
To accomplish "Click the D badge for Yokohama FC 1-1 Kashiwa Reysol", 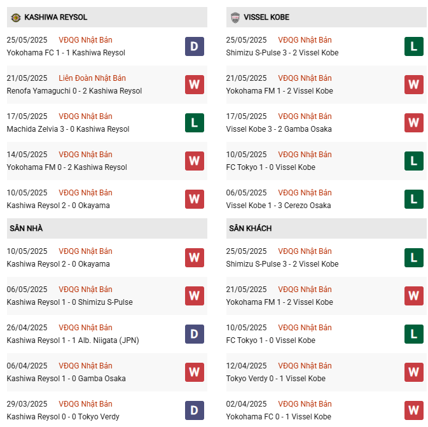I will 195,46.
